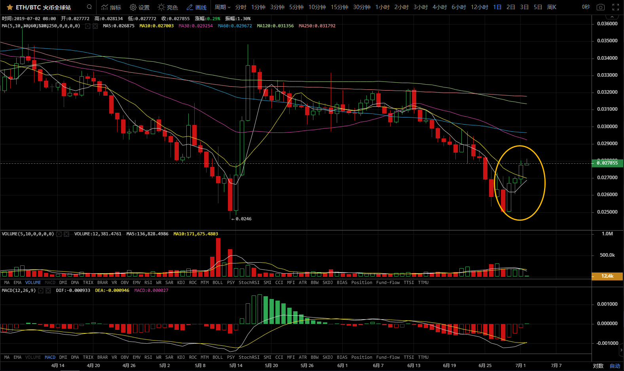Choose the 周K weekly timeframe
624x371 pixels.
(x=552, y=7)
